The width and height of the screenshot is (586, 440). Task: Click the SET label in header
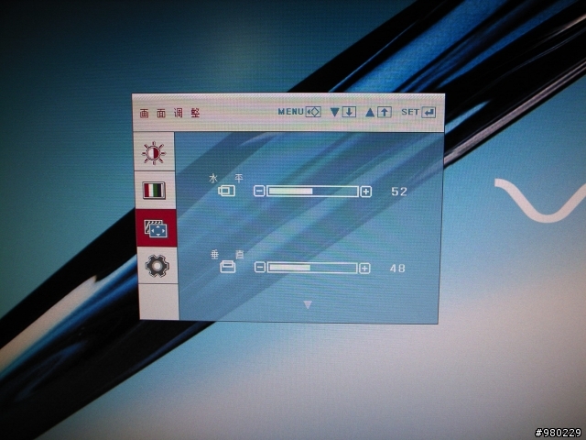[410, 112]
